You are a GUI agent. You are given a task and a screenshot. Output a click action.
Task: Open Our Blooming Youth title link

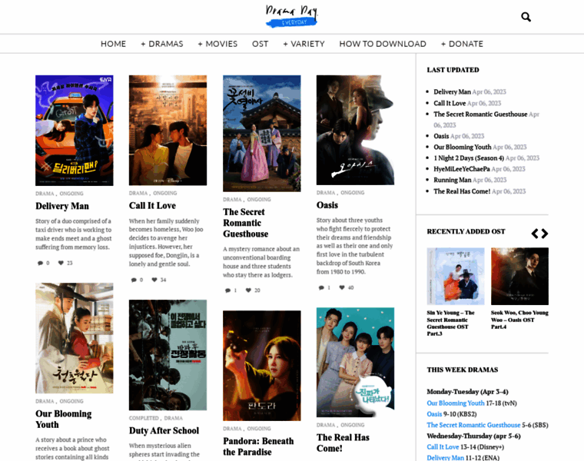point(63,419)
